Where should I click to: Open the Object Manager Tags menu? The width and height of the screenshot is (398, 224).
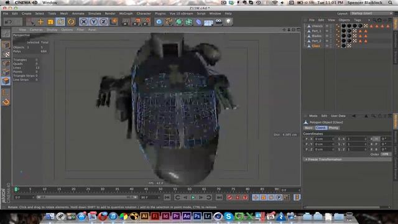(x=358, y=20)
